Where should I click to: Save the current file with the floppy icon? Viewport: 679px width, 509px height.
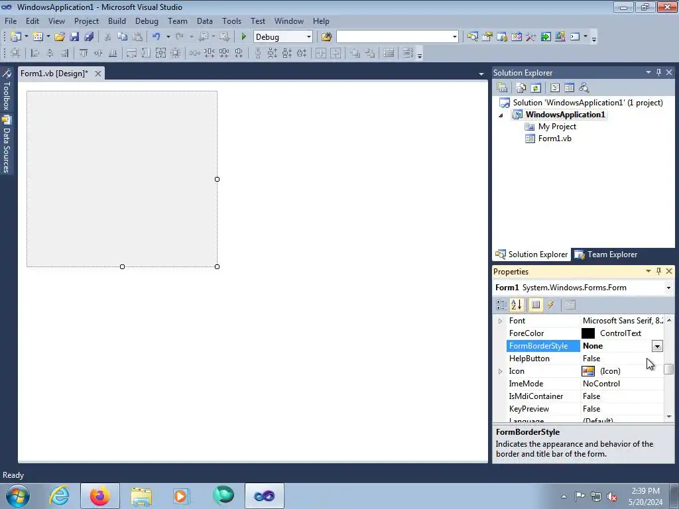[74, 37]
